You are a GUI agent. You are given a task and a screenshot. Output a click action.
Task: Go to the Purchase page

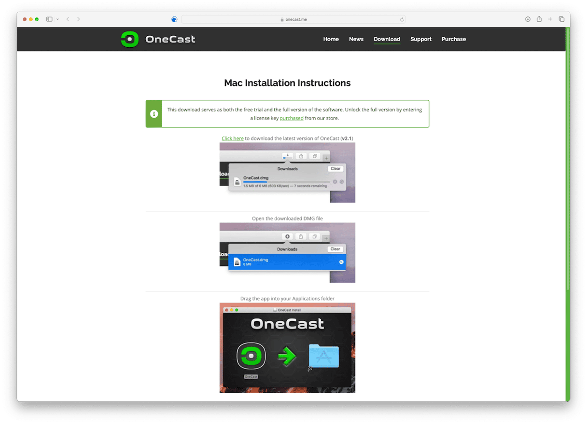click(x=454, y=39)
